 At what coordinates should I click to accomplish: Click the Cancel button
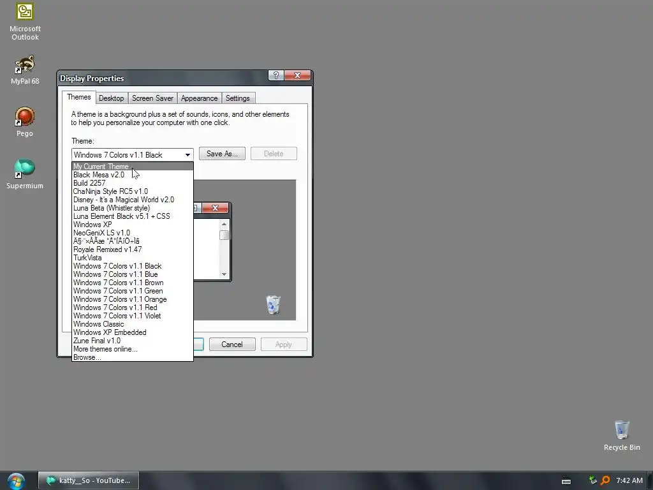tap(232, 345)
